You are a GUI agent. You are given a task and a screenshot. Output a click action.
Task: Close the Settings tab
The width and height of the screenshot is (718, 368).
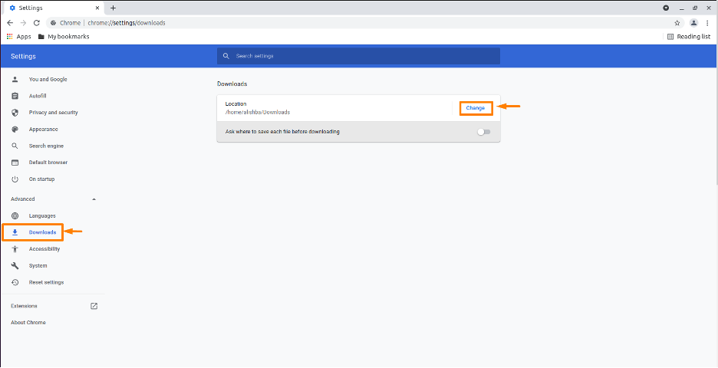pos(97,8)
